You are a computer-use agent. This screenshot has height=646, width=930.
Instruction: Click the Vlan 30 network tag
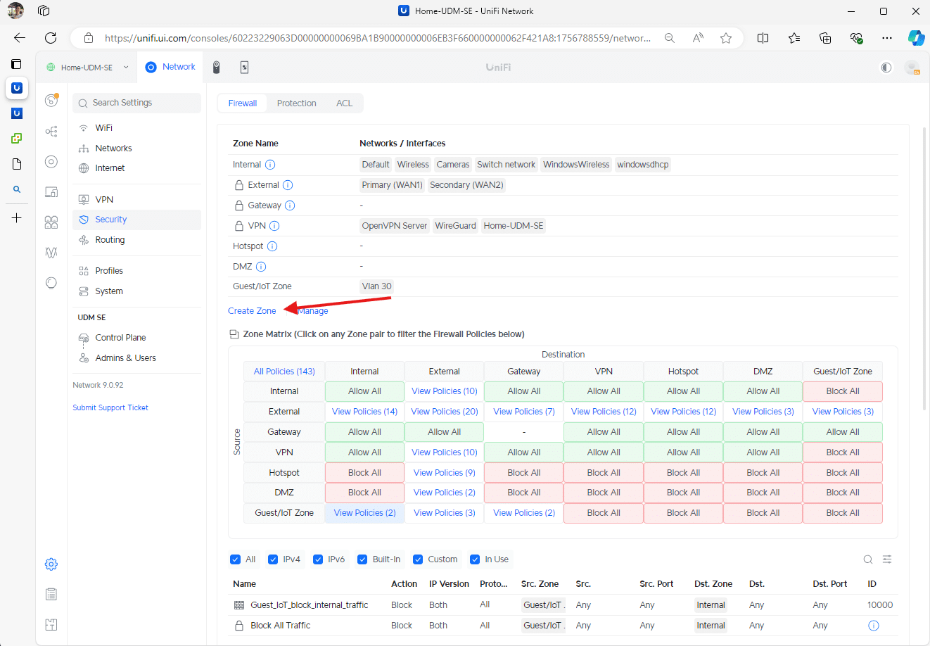coord(376,286)
